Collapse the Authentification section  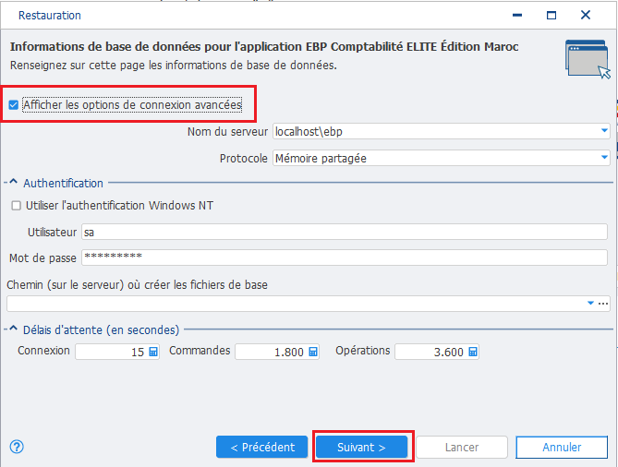[x=14, y=182]
